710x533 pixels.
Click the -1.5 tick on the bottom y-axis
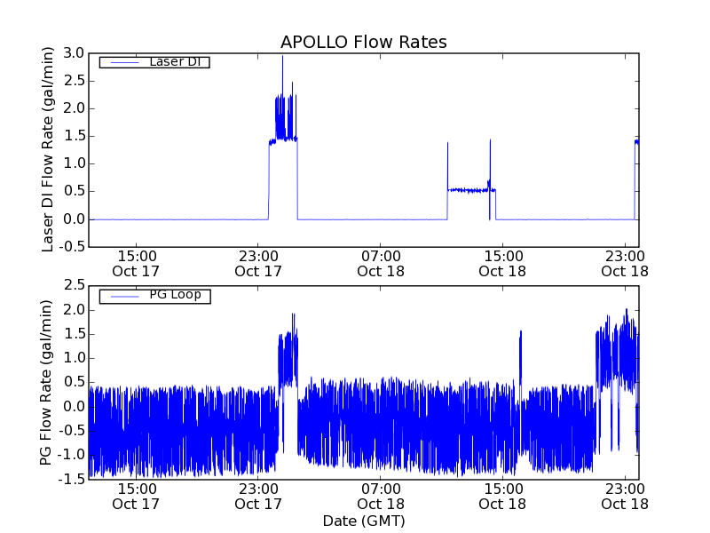click(71, 479)
